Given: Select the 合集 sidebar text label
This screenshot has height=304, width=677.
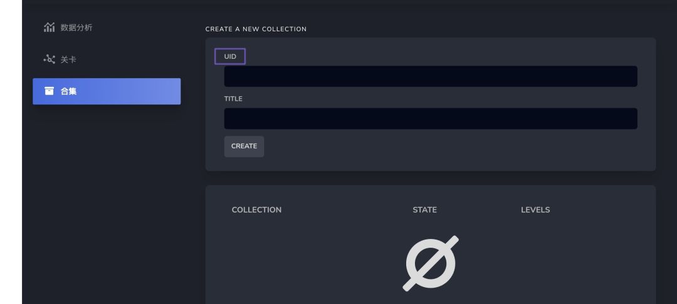Looking at the screenshot, I should tap(69, 91).
